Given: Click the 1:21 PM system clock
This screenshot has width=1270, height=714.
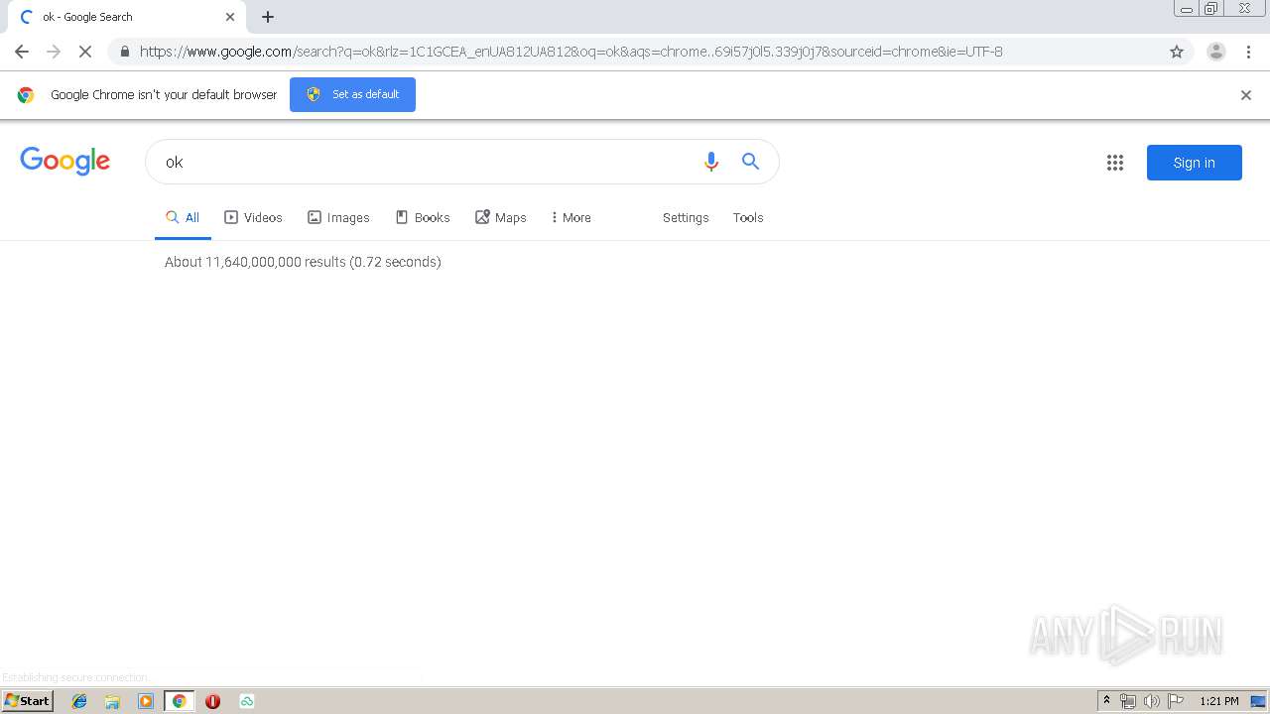Looking at the screenshot, I should [1219, 701].
